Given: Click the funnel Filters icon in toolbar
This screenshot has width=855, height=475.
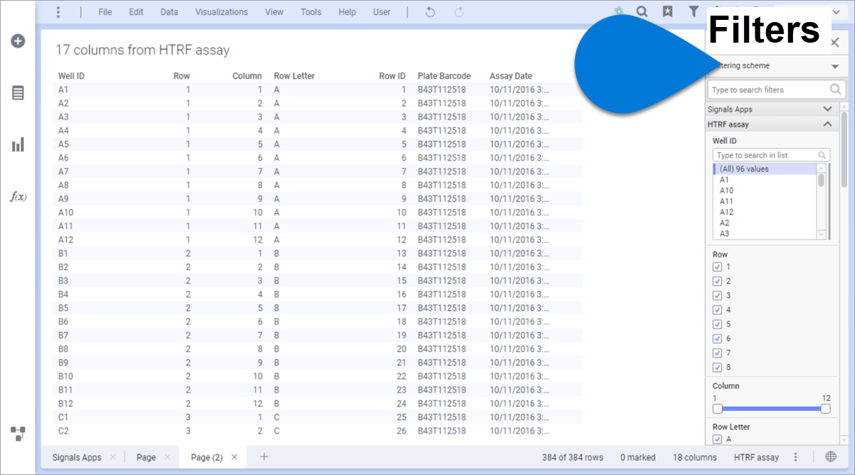Looking at the screenshot, I should [x=693, y=11].
